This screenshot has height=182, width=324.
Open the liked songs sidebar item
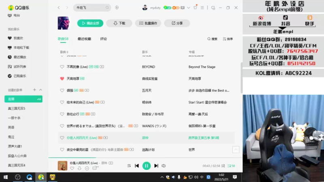pos(15,38)
